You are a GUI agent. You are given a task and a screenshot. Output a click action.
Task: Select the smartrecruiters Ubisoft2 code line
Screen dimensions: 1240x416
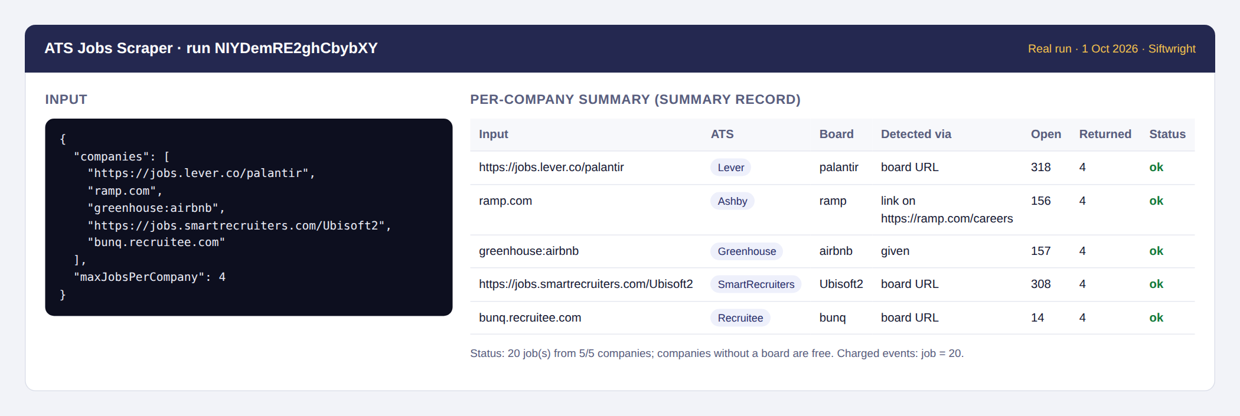pyautogui.click(x=239, y=225)
